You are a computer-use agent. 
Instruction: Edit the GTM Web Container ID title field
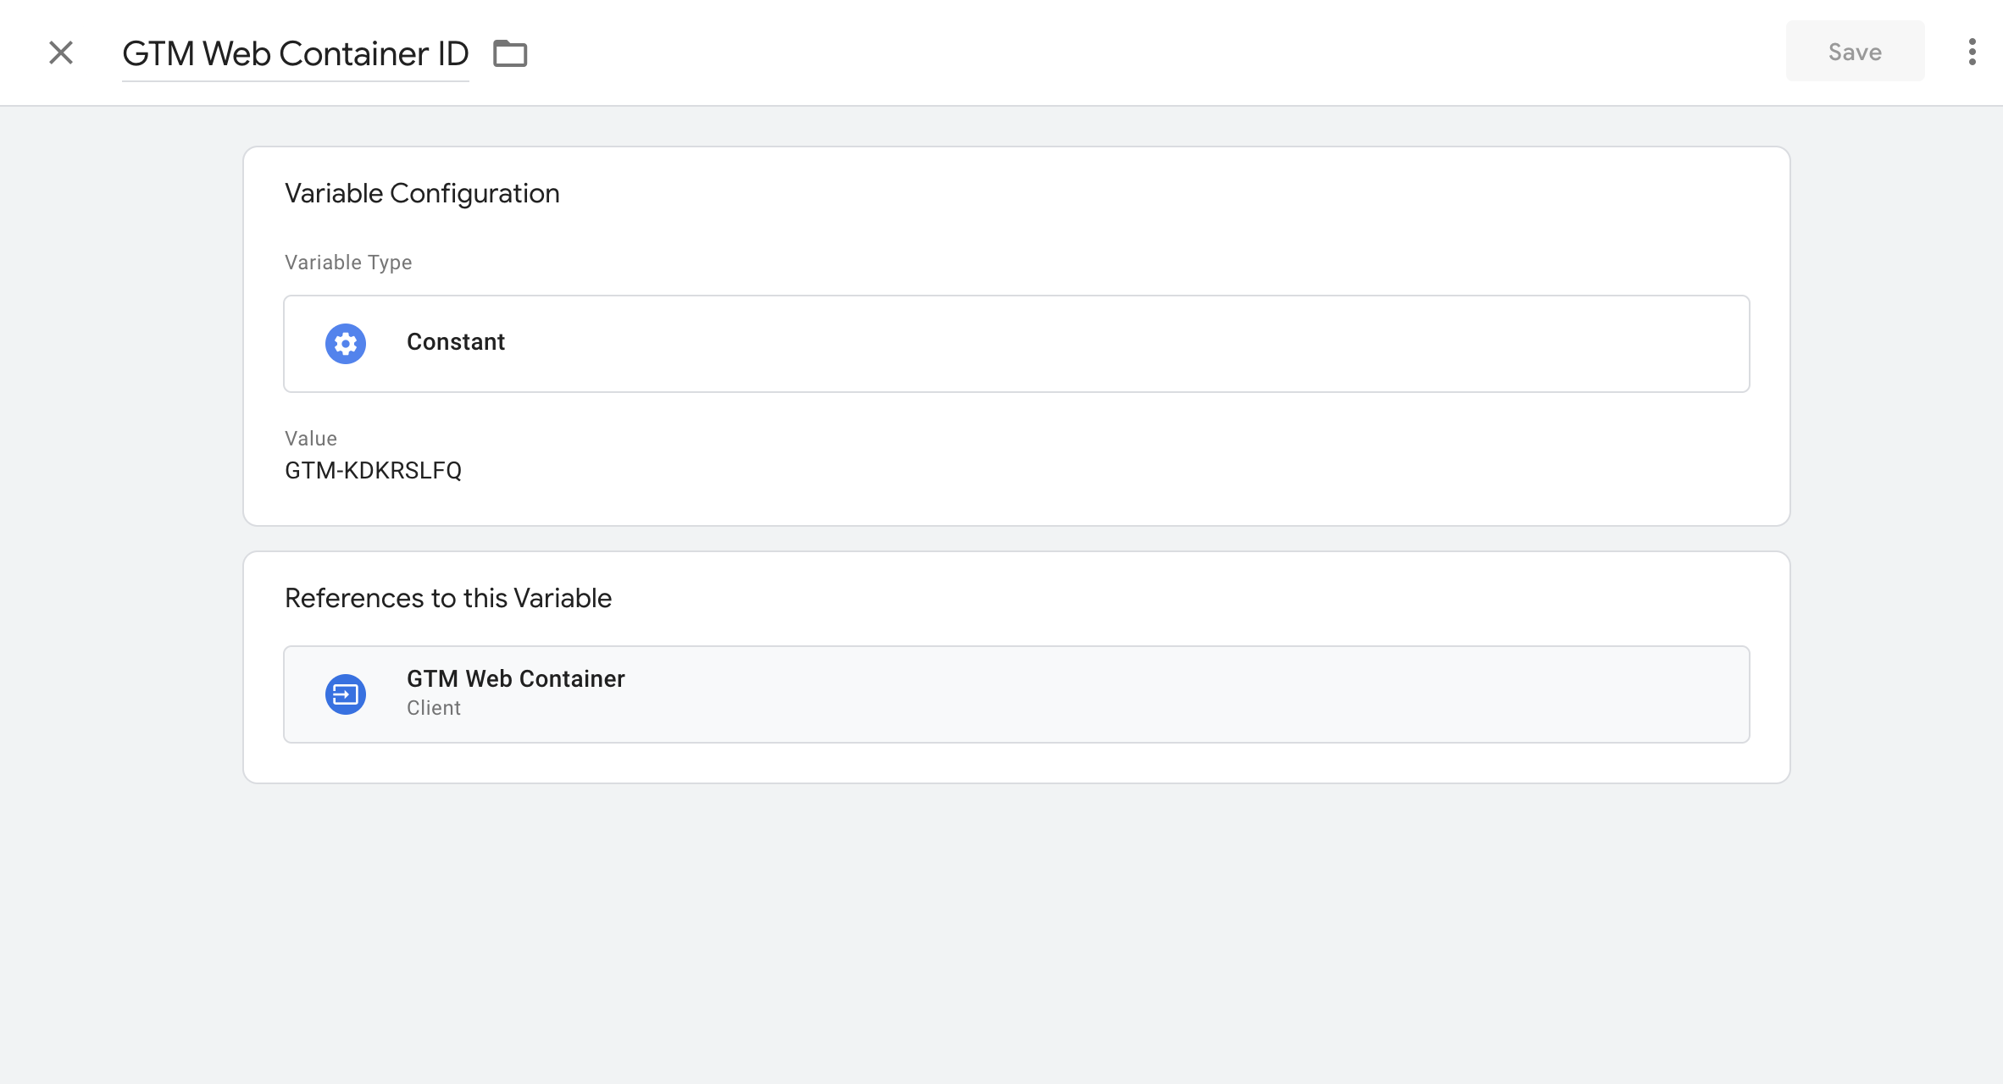pyautogui.click(x=295, y=53)
